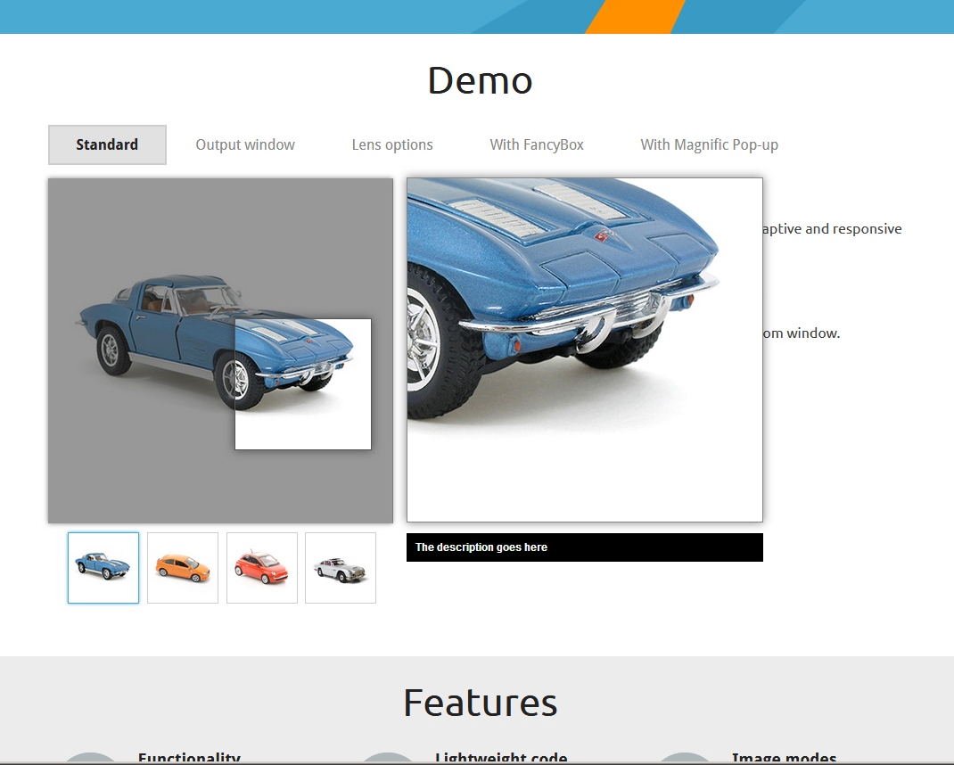Image resolution: width=954 pixels, height=765 pixels.
Task: Select the Standard demo tab
Action: click(x=107, y=145)
